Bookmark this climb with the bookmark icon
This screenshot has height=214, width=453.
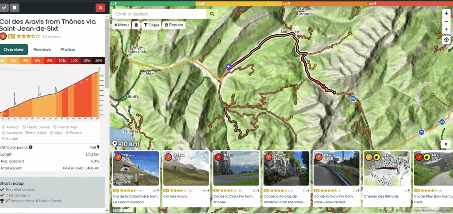pyautogui.click(x=15, y=8)
